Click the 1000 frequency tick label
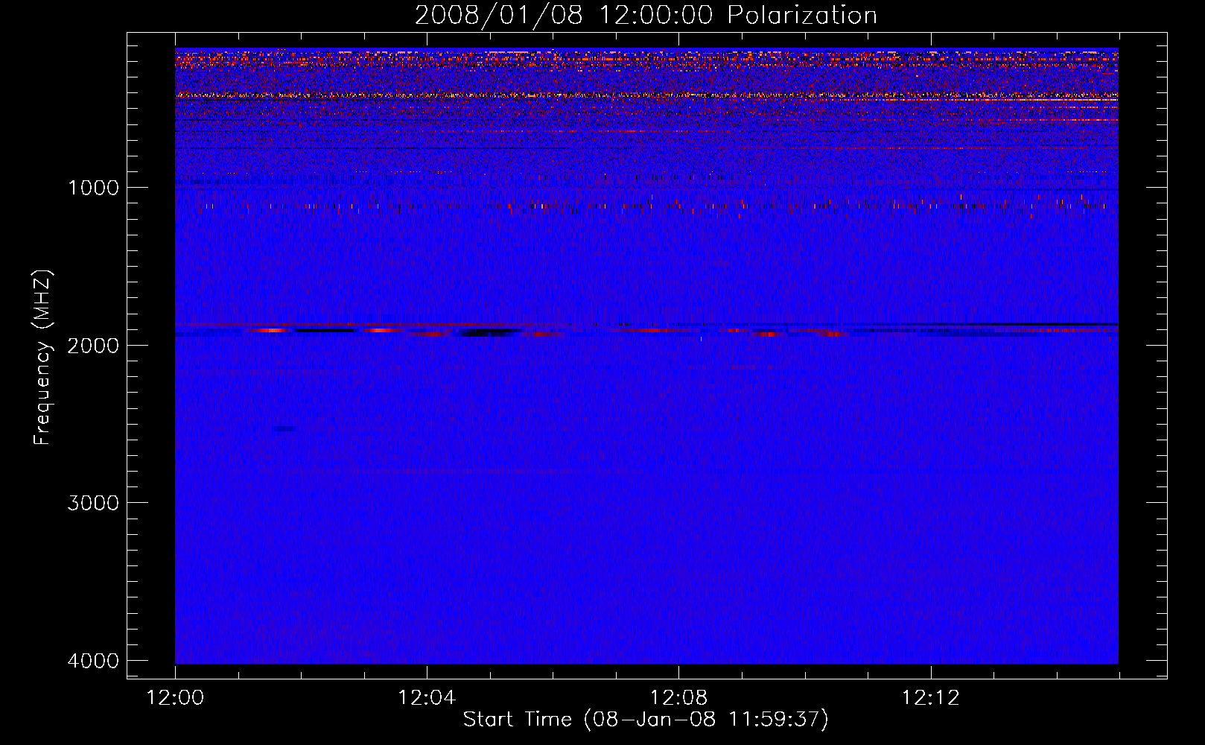Viewport: 1205px width, 745px height. click(94, 188)
